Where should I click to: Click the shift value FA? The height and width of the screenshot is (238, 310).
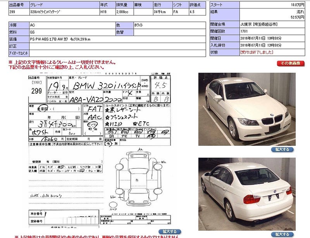(x=176, y=12)
